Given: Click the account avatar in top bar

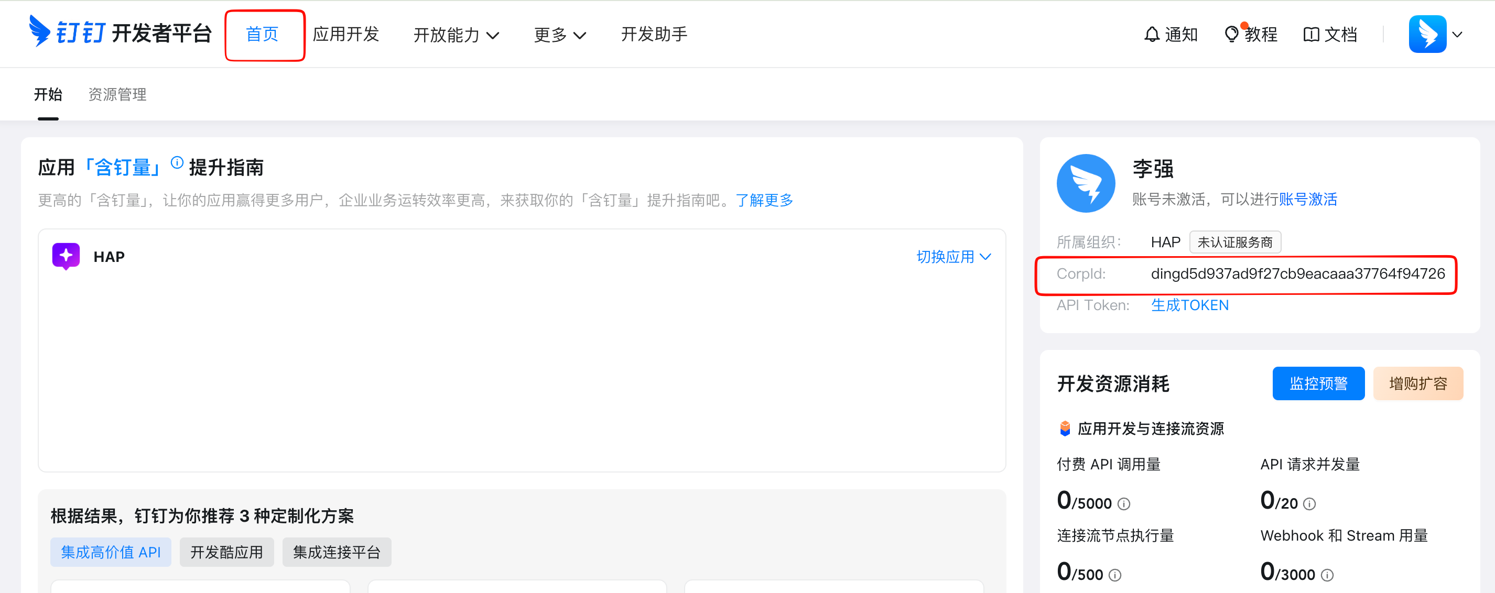Looking at the screenshot, I should point(1427,34).
